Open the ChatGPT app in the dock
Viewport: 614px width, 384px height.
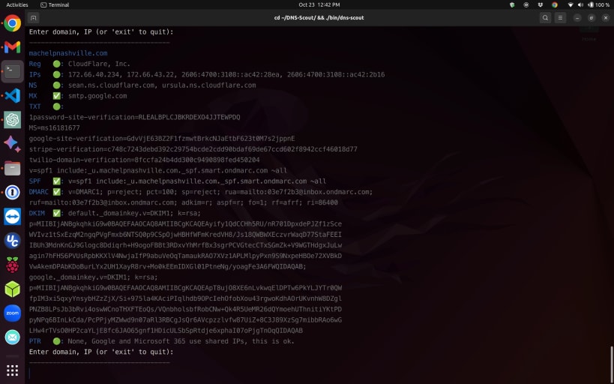pyautogui.click(x=12, y=119)
